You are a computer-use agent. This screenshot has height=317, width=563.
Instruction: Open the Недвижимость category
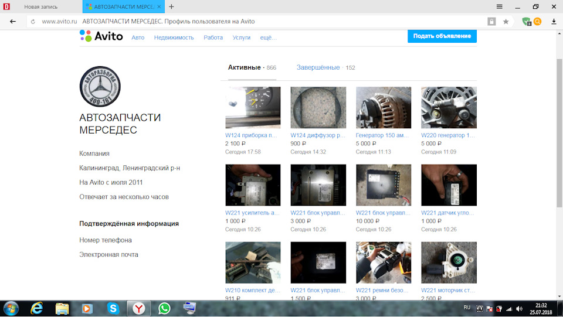click(x=174, y=38)
